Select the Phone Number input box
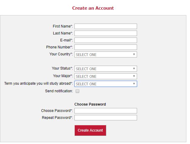Image resolution: width=190 pixels, height=144 pixels. 106,47
